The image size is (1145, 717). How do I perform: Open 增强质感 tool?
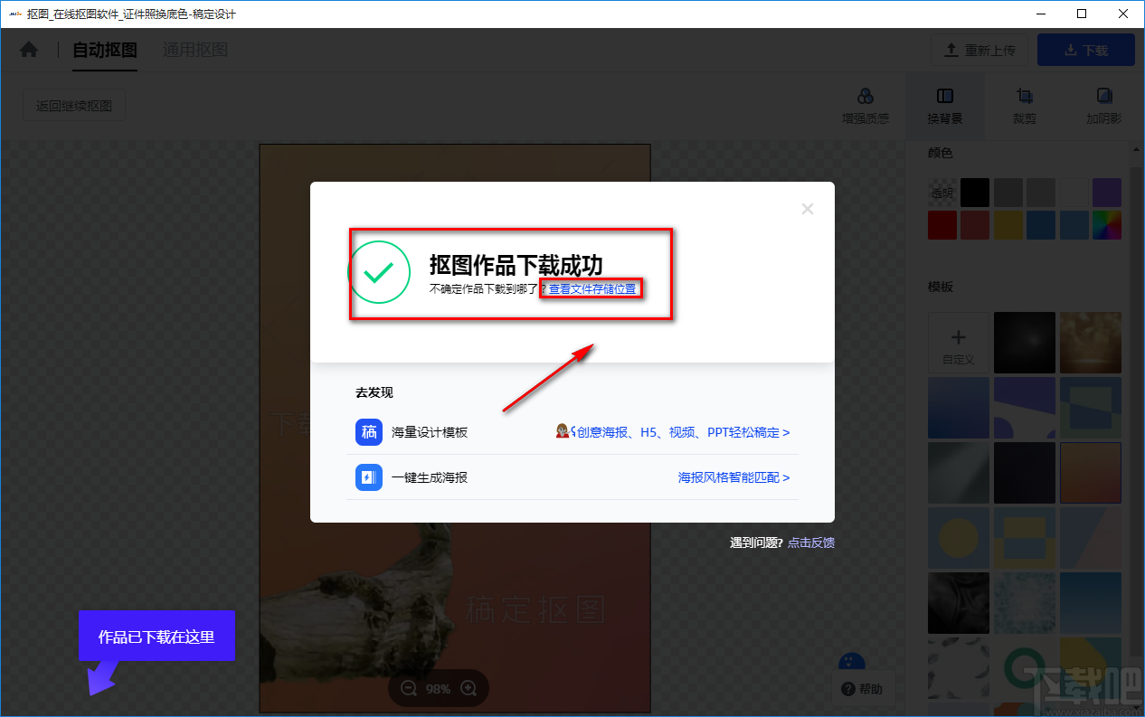pyautogui.click(x=866, y=106)
